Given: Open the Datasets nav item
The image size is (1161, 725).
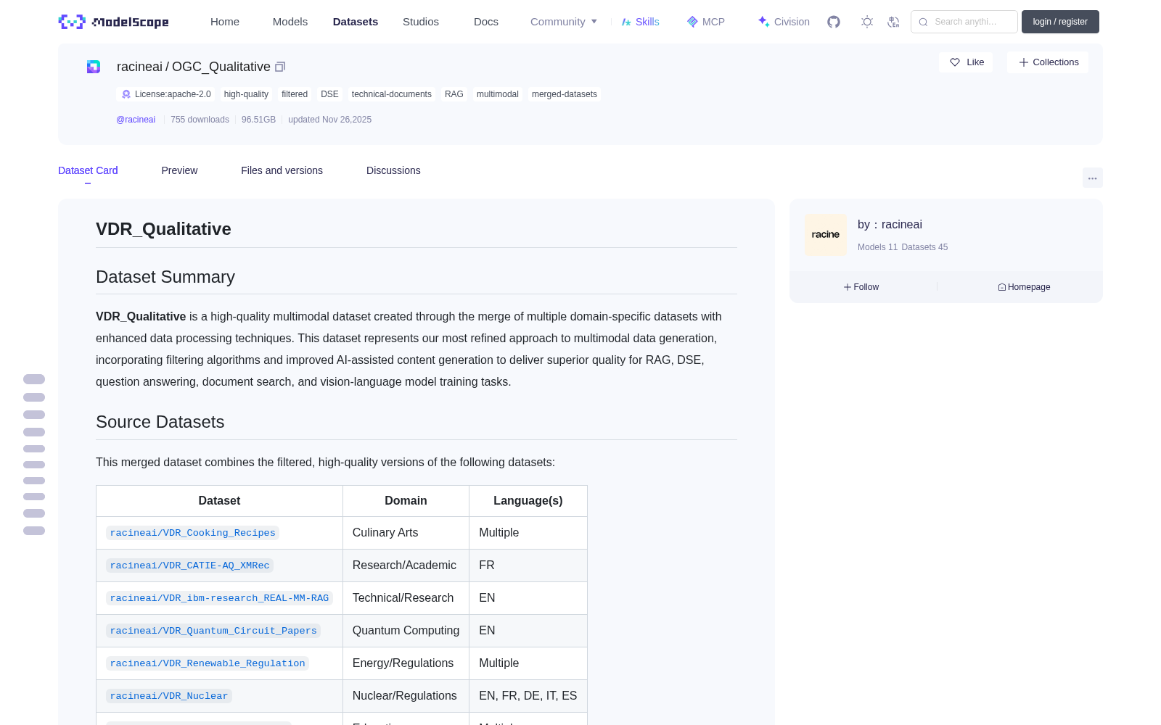Looking at the screenshot, I should pos(356,22).
